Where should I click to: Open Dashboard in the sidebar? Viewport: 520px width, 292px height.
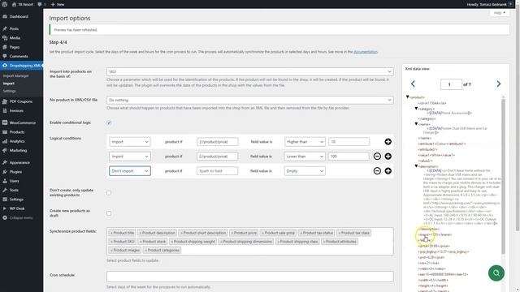[19, 16]
